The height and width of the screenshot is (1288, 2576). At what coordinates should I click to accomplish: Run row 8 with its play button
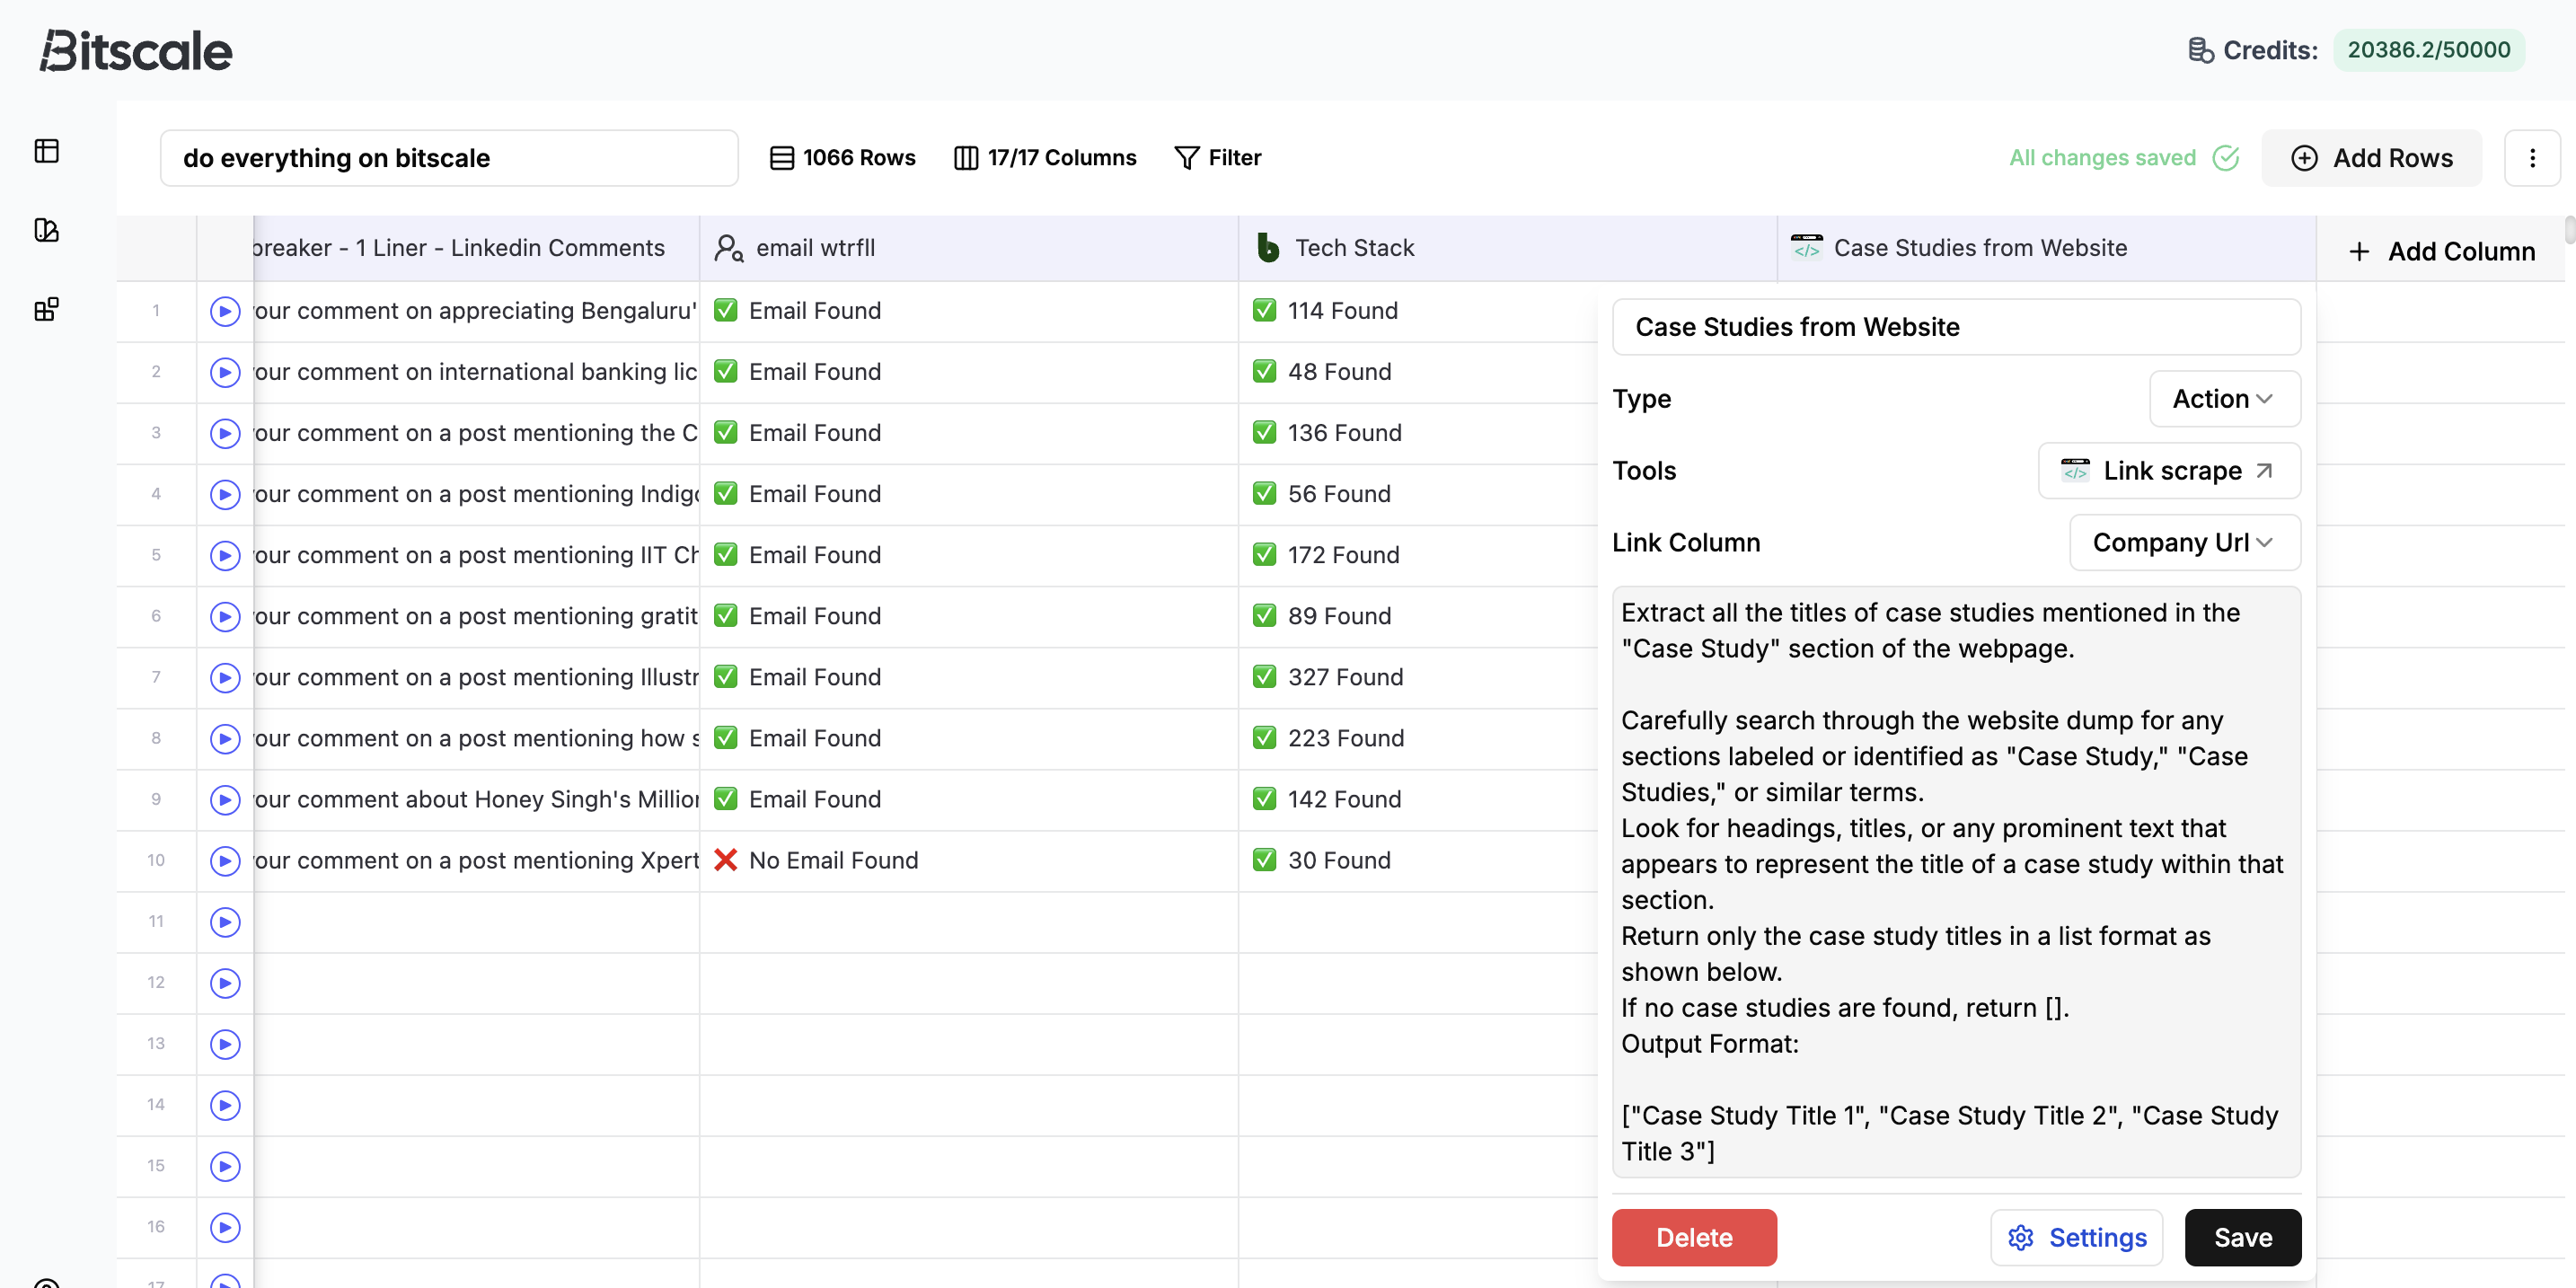(x=225, y=739)
